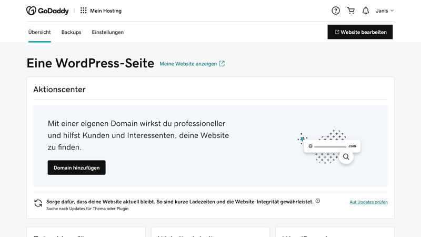Open Meine Website anzeigen link
This screenshot has width=421, height=237.
pyautogui.click(x=188, y=64)
